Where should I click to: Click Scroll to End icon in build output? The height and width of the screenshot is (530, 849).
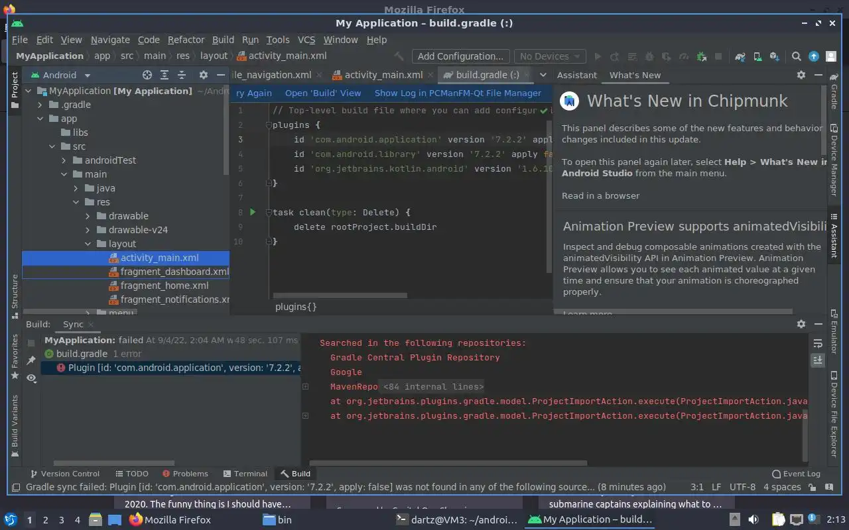(x=818, y=360)
